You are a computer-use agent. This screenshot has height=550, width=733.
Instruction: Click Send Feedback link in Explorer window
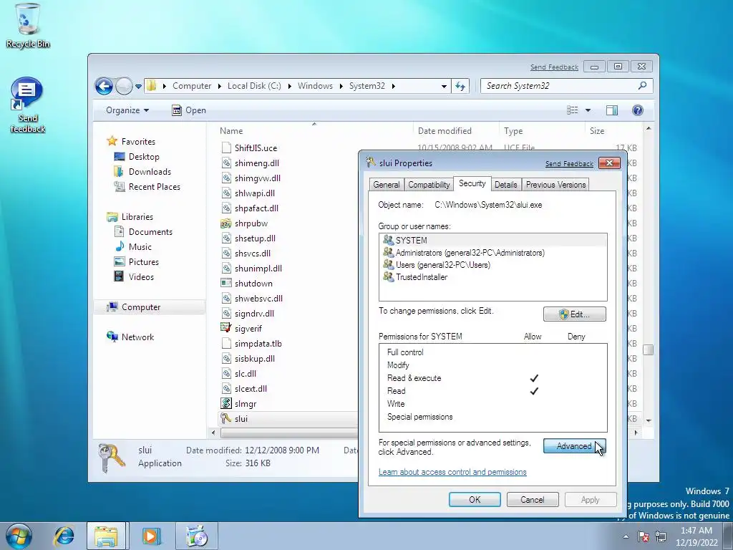554,67
